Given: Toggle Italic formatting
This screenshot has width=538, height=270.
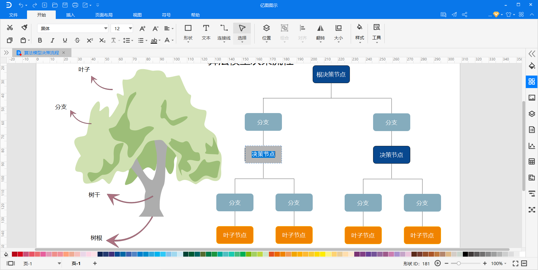Looking at the screenshot, I should pos(52,40).
